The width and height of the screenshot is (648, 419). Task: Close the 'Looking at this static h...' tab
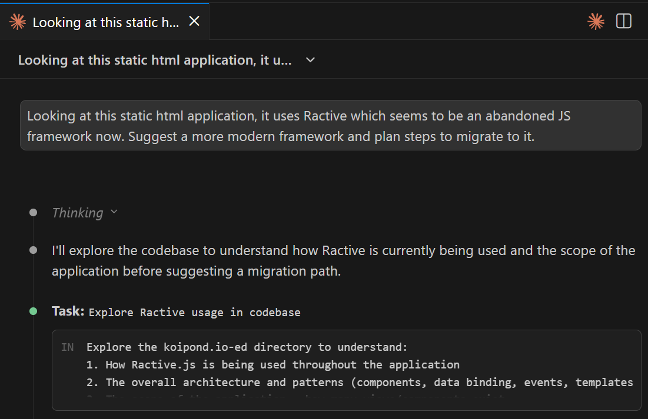194,22
